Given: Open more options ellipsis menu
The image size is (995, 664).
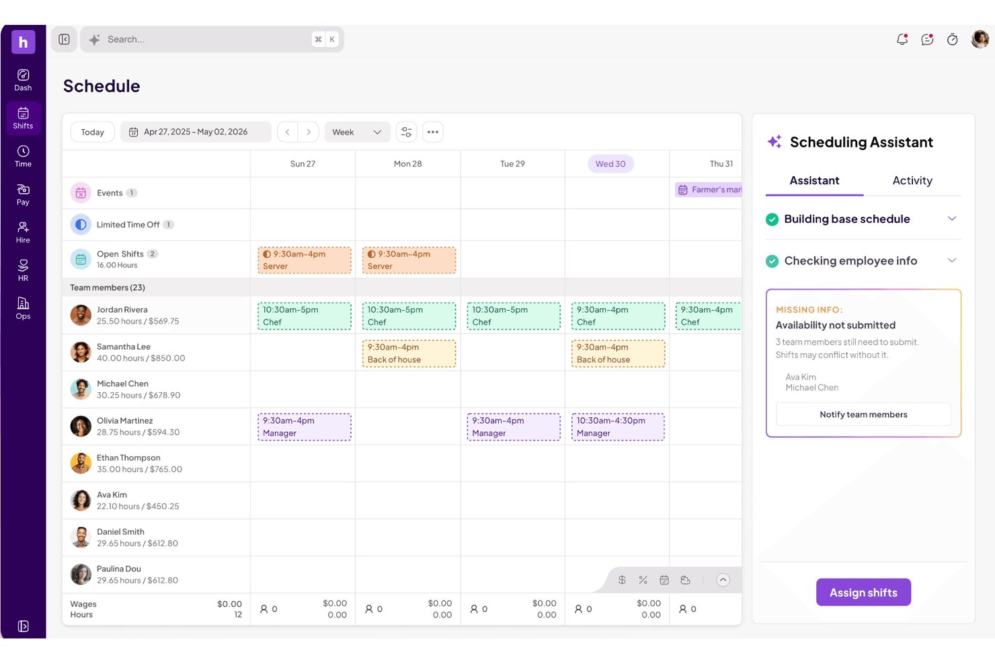Looking at the screenshot, I should coord(433,132).
